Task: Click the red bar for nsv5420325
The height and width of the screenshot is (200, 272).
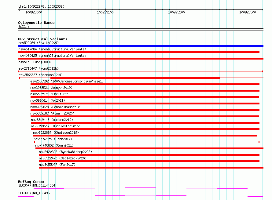Action: click(x=149, y=155)
